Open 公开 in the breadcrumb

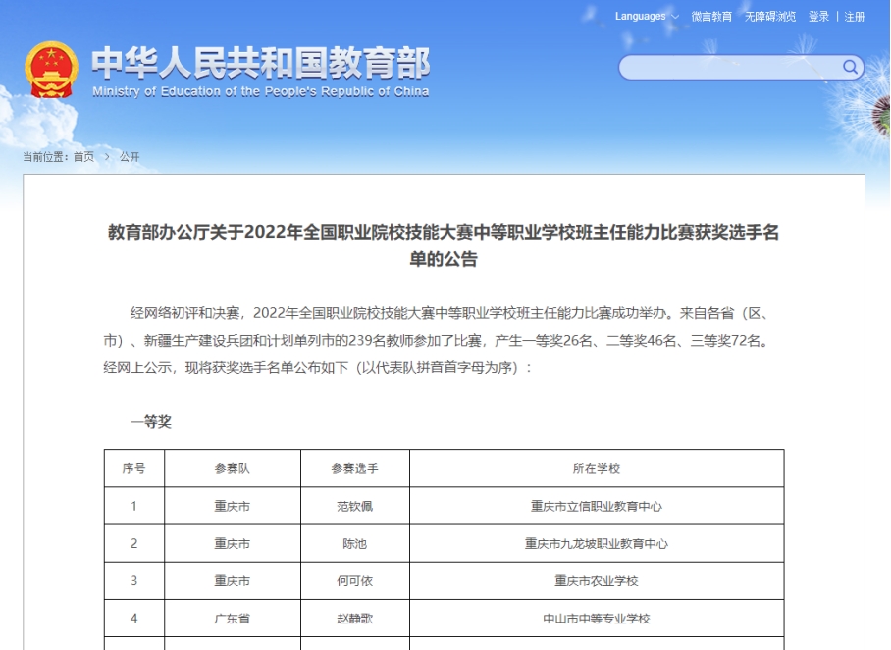pyautogui.click(x=130, y=157)
